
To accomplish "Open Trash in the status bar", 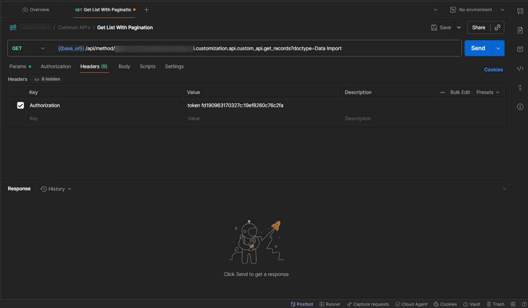I will pos(495,304).
